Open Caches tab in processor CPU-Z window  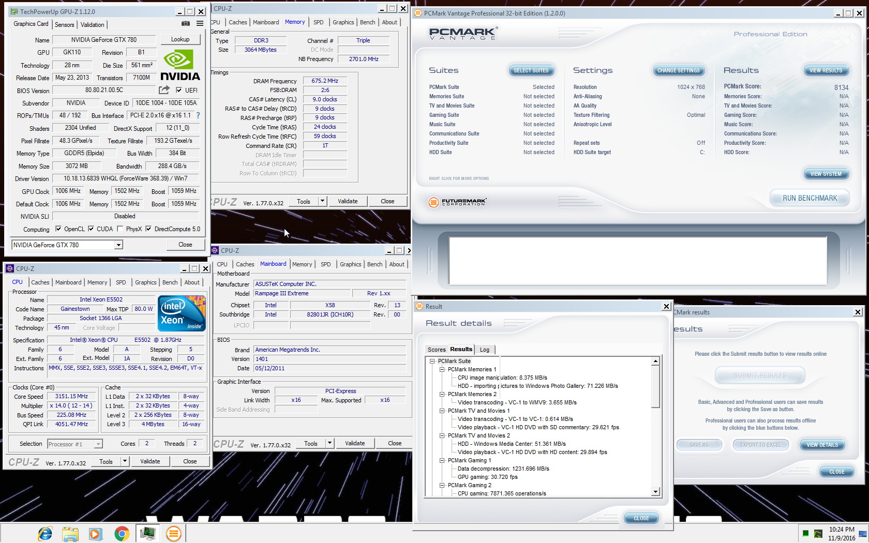click(40, 282)
